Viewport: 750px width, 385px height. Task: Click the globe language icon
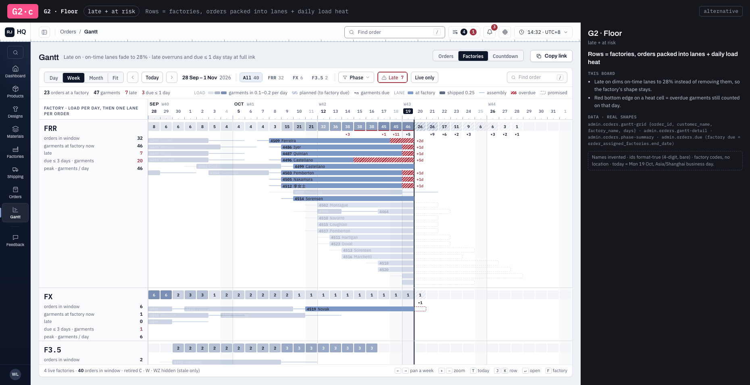[x=505, y=32]
